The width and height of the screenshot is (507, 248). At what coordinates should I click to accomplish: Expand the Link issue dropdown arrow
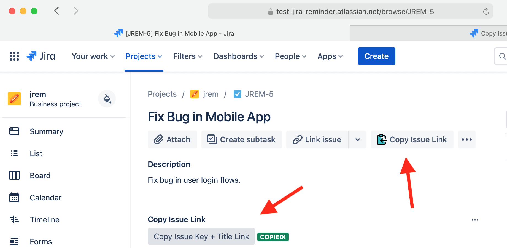click(x=358, y=139)
